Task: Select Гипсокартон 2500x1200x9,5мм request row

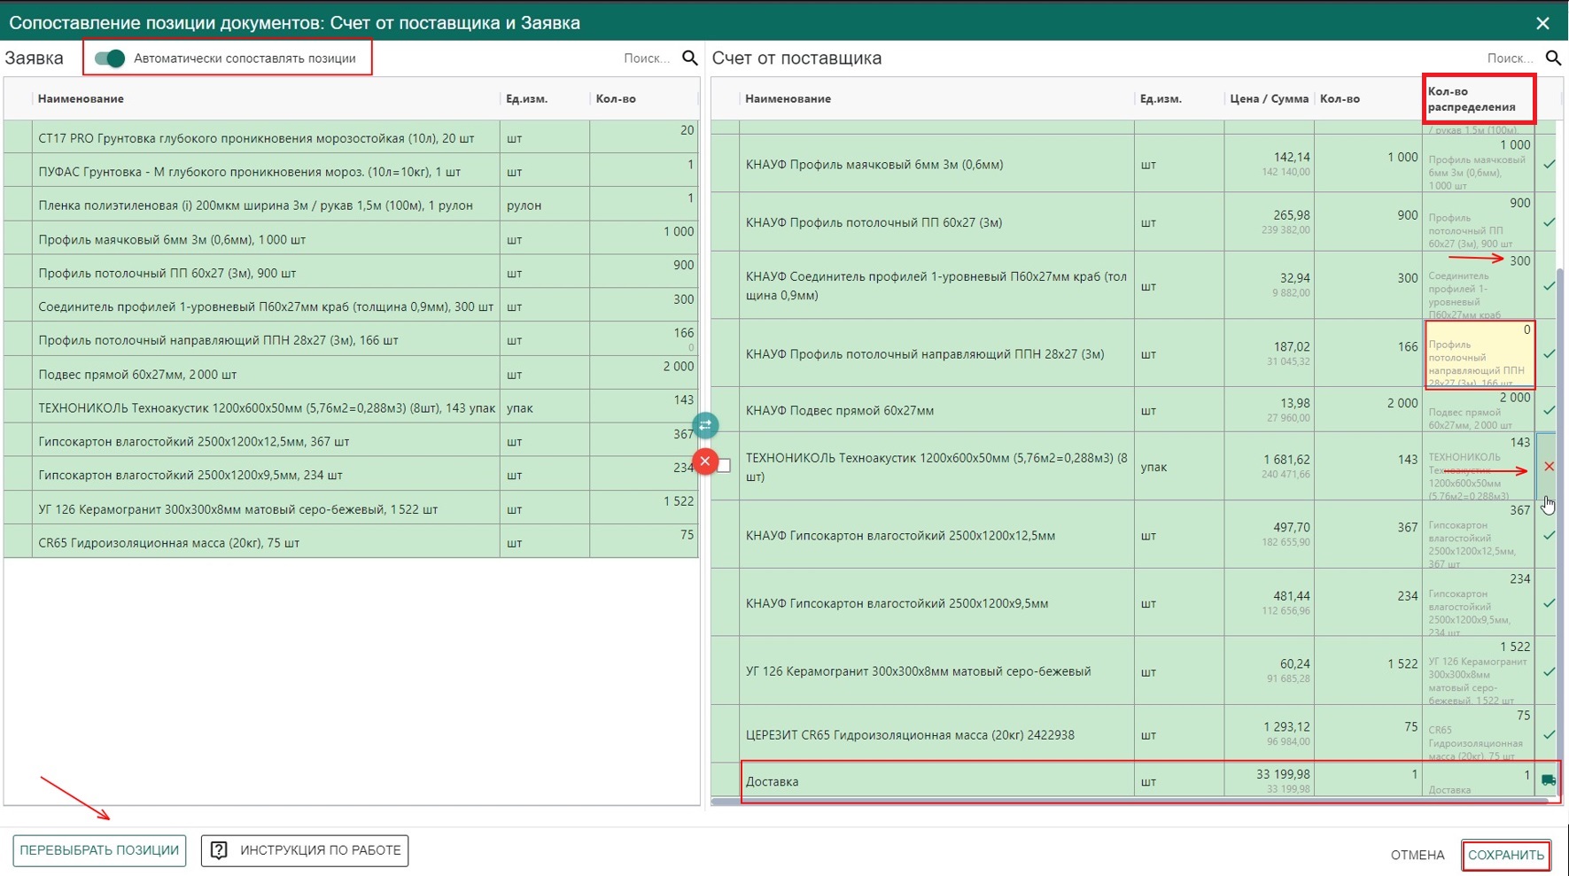Action: (x=351, y=475)
